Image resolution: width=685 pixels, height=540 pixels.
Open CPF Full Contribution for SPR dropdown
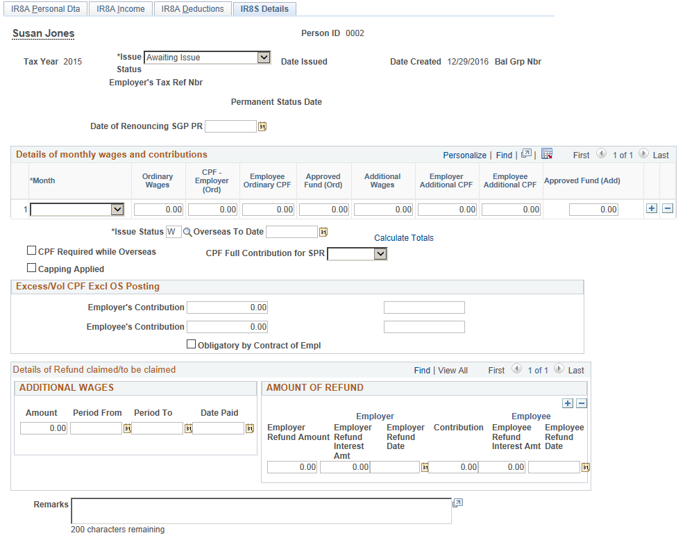click(x=357, y=254)
